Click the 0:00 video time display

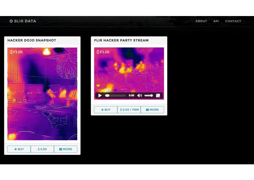click(131, 95)
